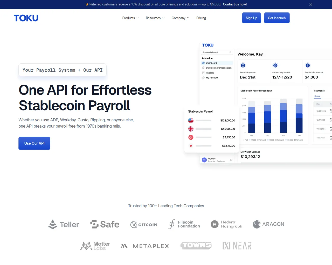Click the dashboard preview image

pyautogui.click(x=265, y=104)
